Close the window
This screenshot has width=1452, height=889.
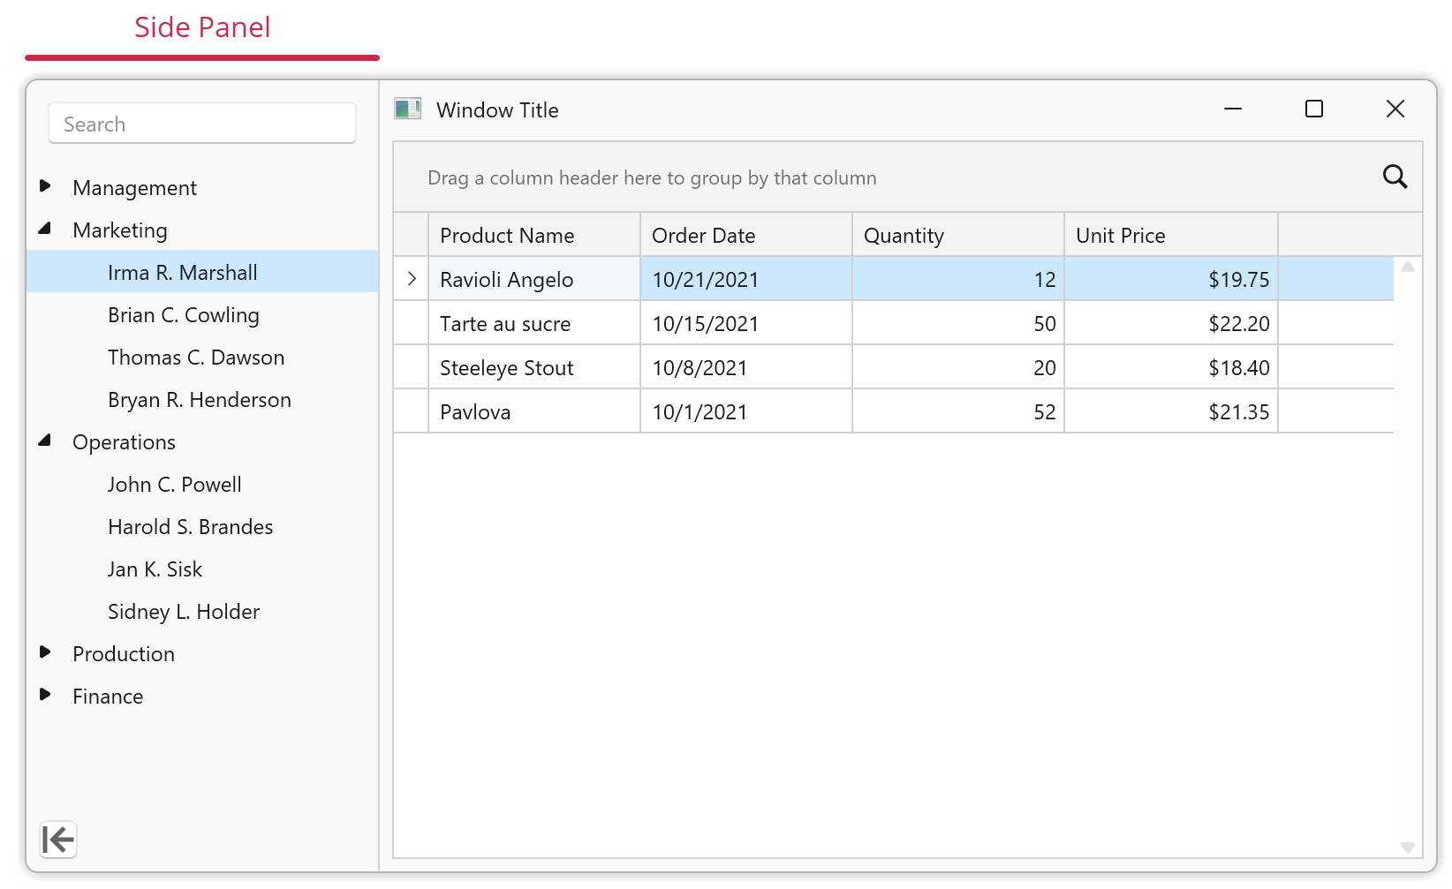pyautogui.click(x=1395, y=109)
